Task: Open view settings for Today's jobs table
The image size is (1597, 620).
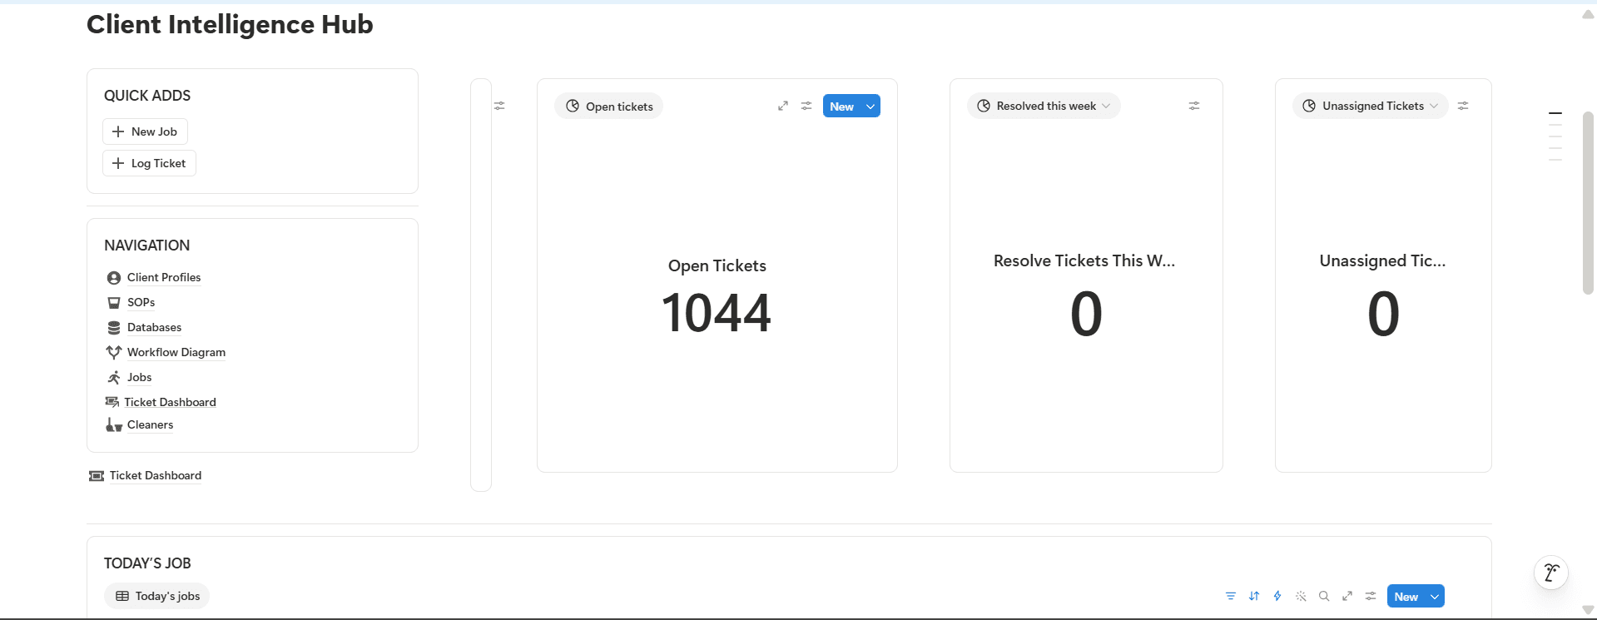Action: [x=1371, y=596]
